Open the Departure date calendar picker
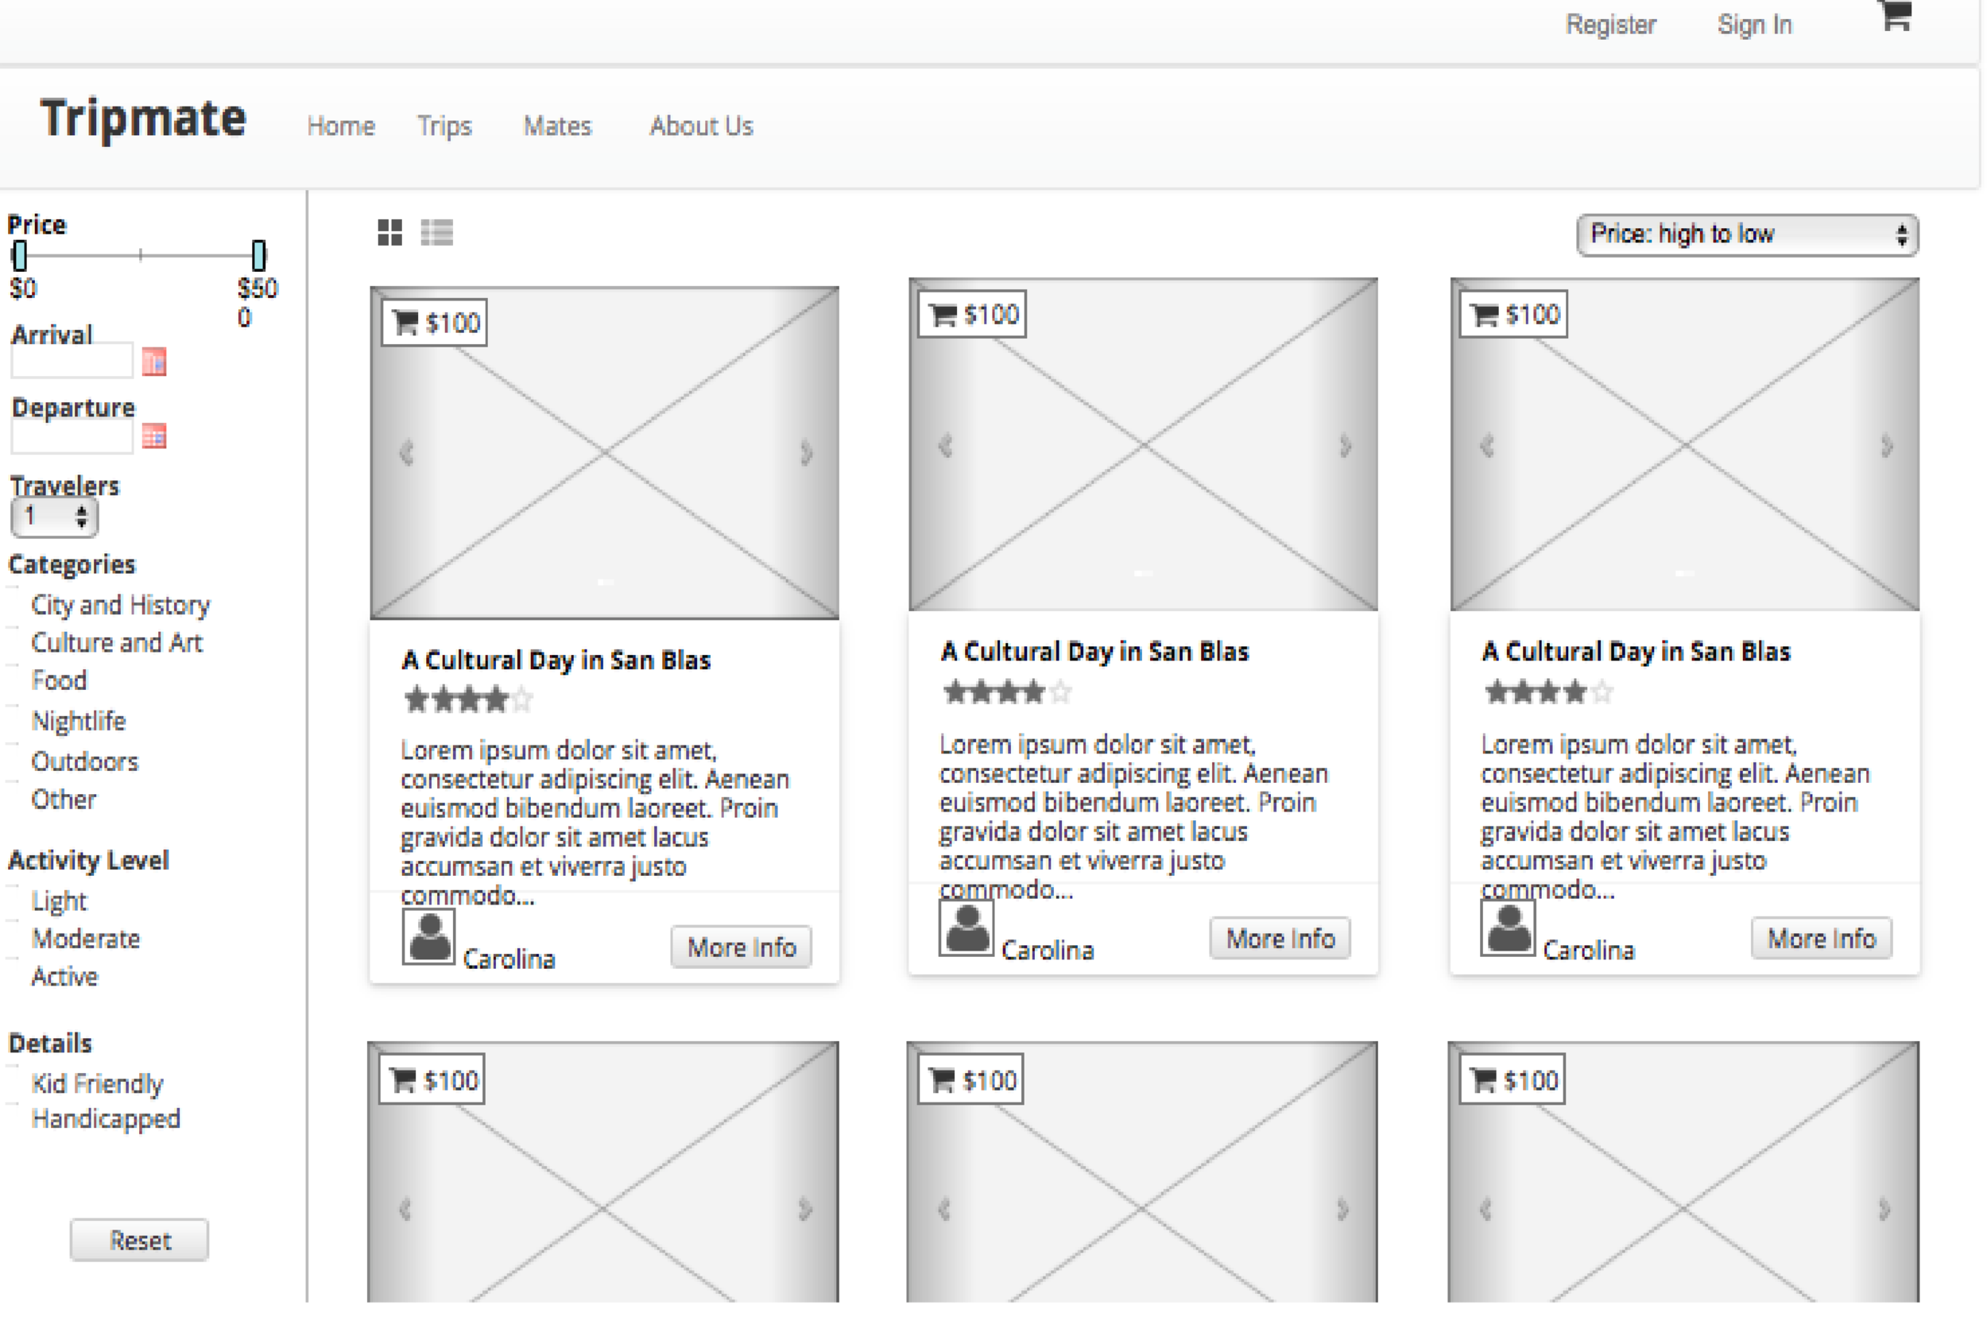Image resolution: width=1987 pixels, height=1321 pixels. [x=154, y=436]
